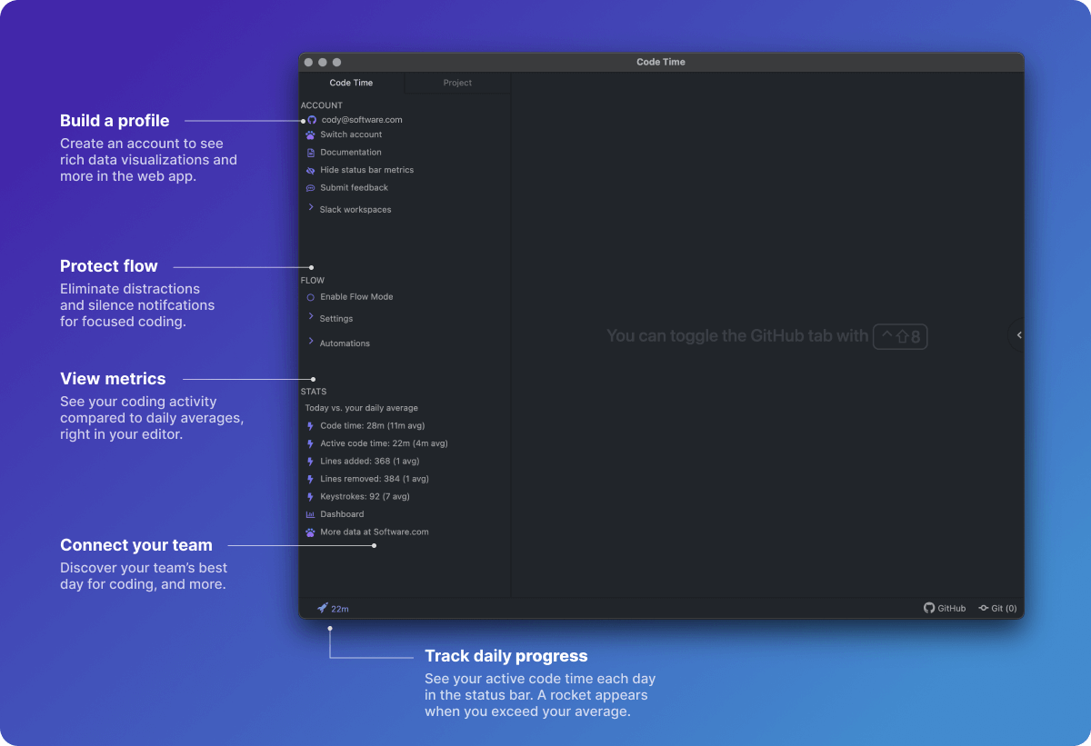1091x746 pixels.
Task: Toggle the Enable Flow Mode circle
Action: 311,297
